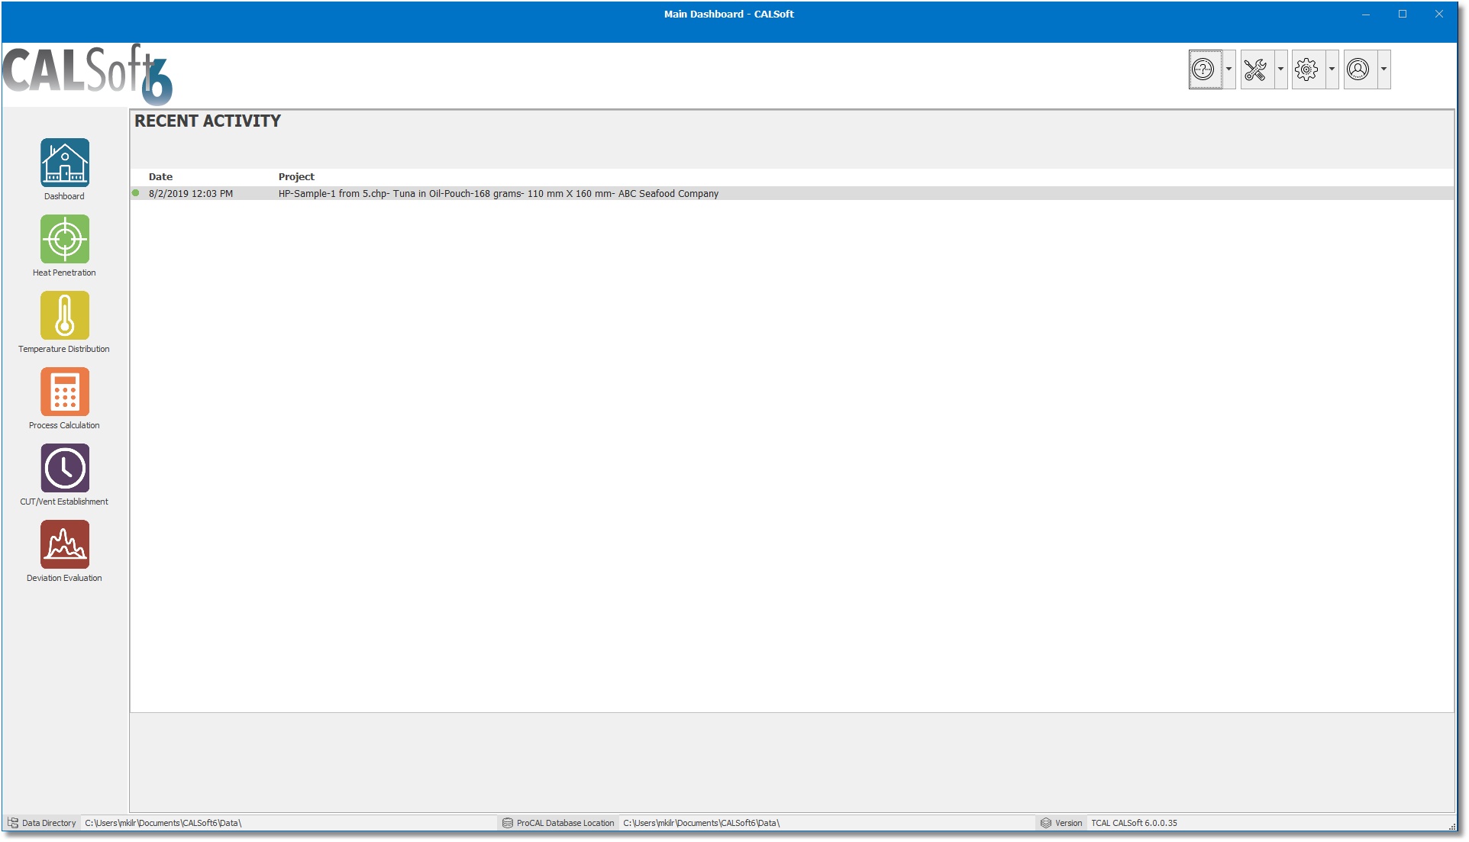The height and width of the screenshot is (842, 1469).
Task: Click the ProCAL Database Location icon
Action: [x=508, y=823]
